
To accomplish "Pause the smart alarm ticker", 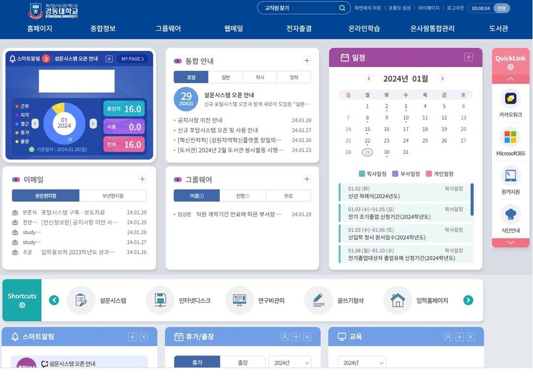I will [109, 59].
